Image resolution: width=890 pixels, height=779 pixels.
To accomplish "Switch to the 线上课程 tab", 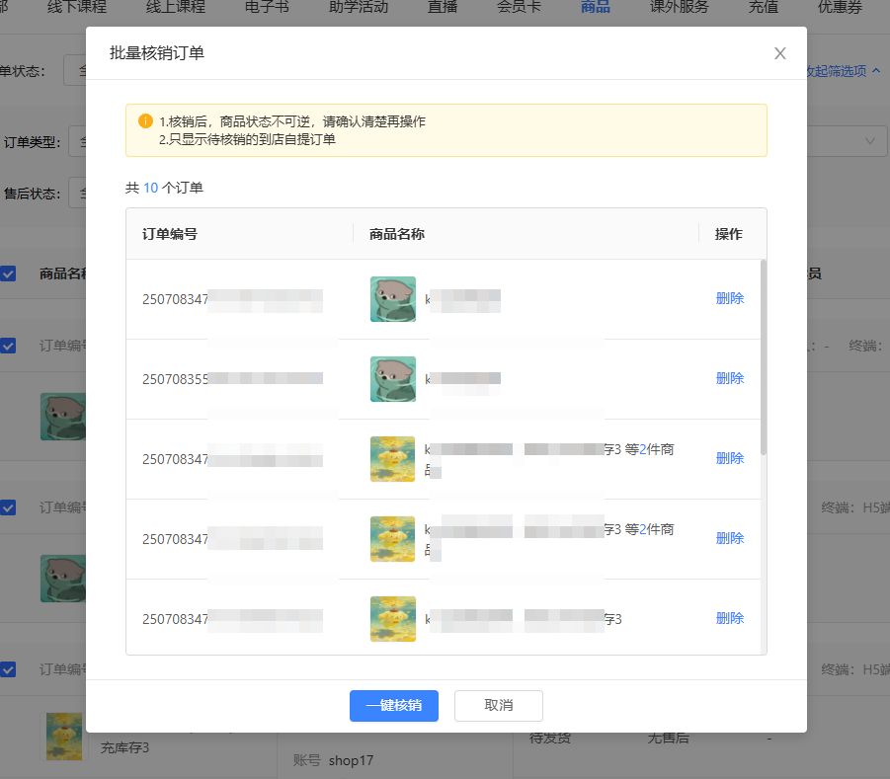I will pos(176,7).
